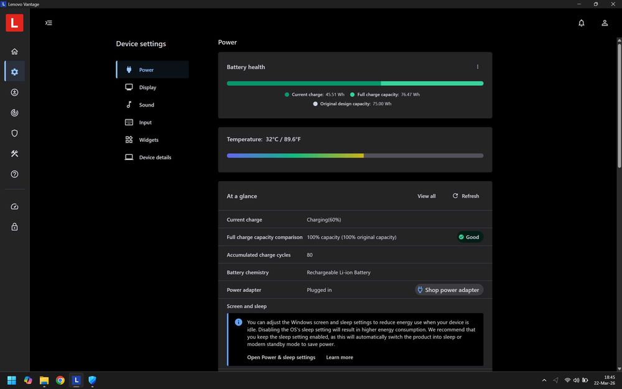The height and width of the screenshot is (389, 622).
Task: Show hidden system tray icons
Action: [544, 380]
